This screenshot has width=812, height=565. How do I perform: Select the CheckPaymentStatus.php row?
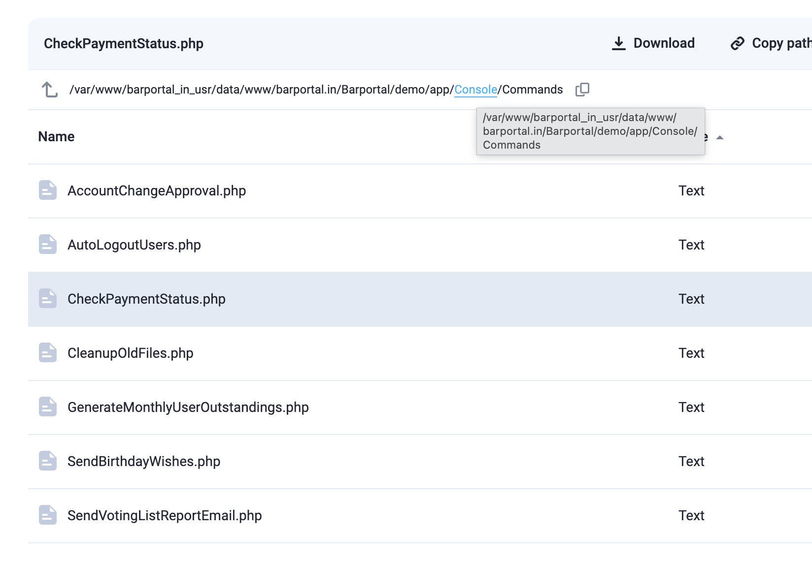[146, 299]
